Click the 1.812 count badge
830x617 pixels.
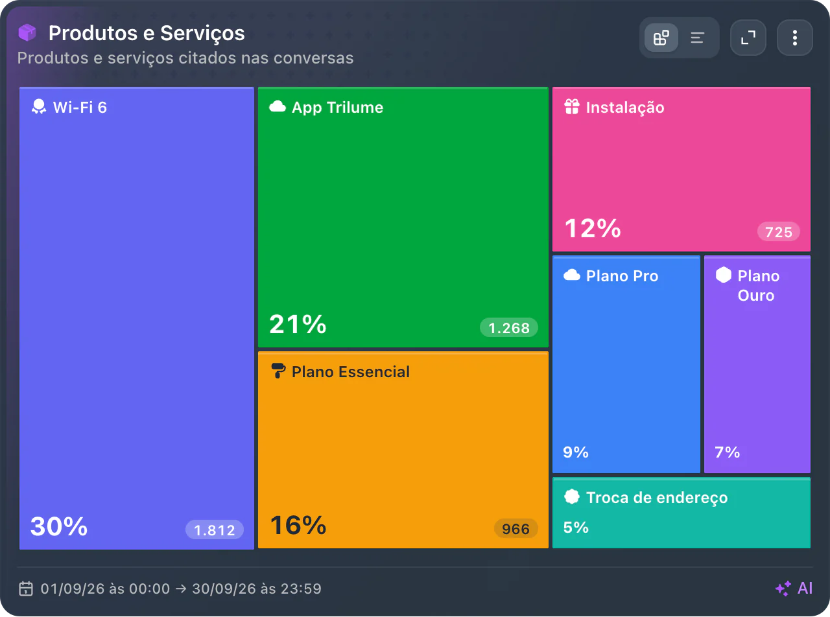click(215, 530)
